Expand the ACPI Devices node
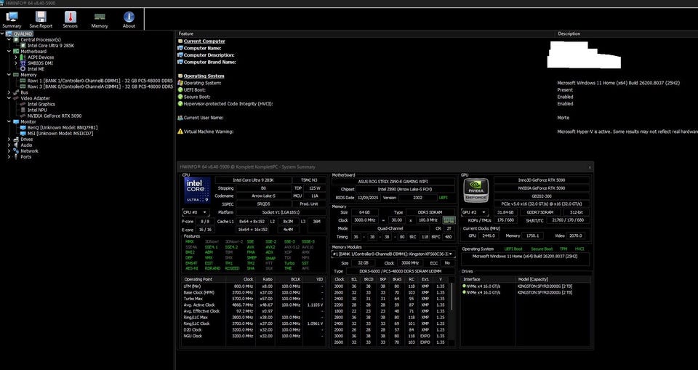The width and height of the screenshot is (698, 370). pos(16,57)
